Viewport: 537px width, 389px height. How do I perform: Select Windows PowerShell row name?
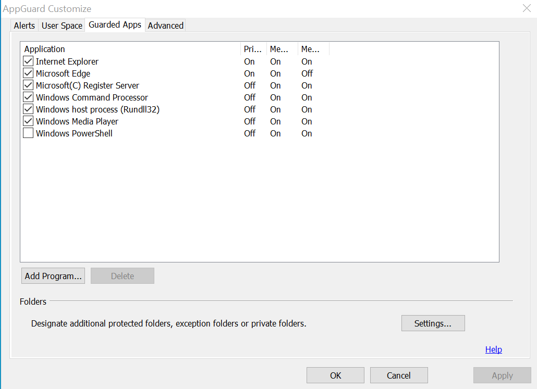point(74,133)
